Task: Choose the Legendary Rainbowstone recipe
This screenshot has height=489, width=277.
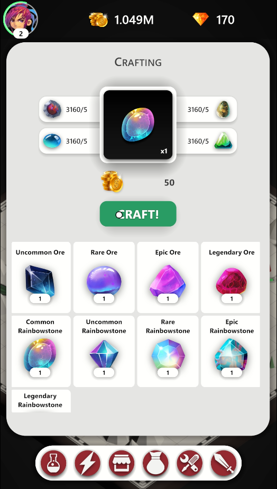Action: (x=41, y=401)
